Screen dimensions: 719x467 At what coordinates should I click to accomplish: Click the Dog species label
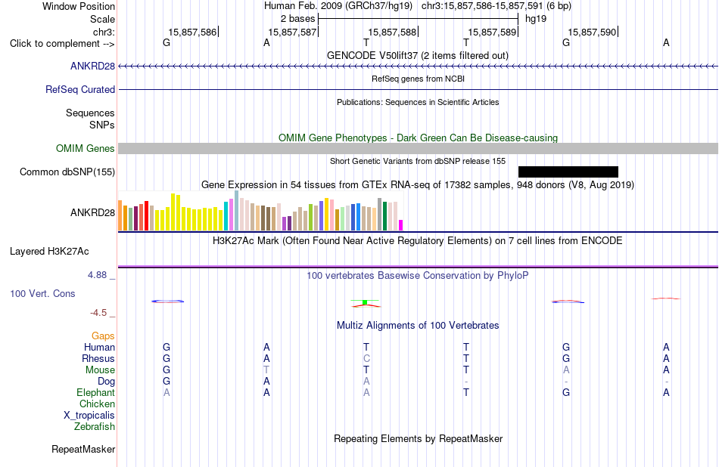click(106, 382)
